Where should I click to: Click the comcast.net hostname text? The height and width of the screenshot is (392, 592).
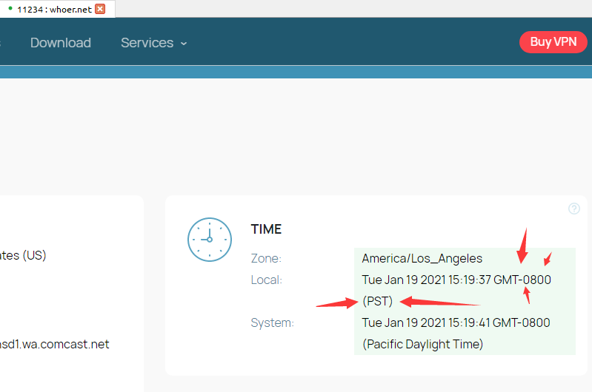pyautogui.click(x=54, y=344)
